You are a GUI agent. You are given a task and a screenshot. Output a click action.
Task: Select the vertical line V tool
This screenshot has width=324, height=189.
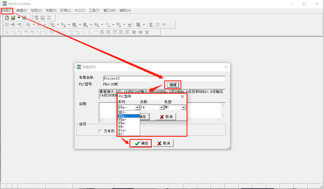pos(90,32)
